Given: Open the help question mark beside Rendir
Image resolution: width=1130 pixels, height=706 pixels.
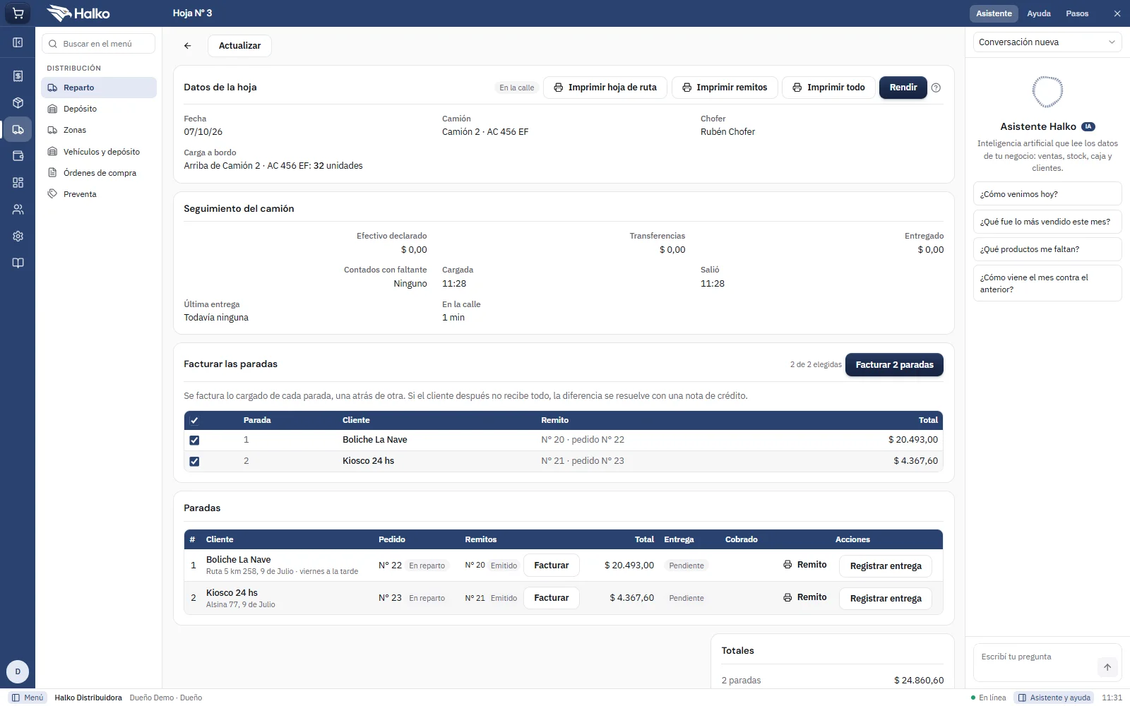Looking at the screenshot, I should [x=936, y=88].
